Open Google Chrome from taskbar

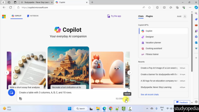[x=111, y=109]
